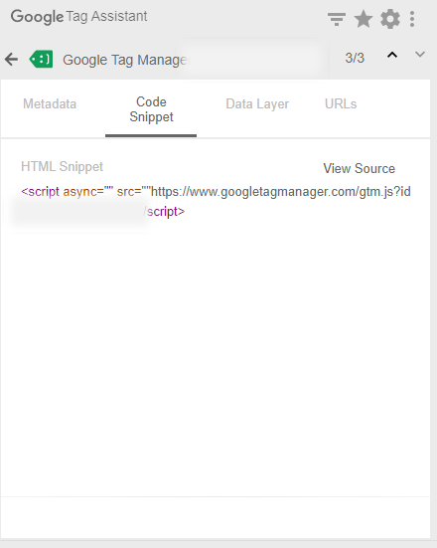Select the Code Snippet tab
The height and width of the screenshot is (548, 437).
(x=151, y=109)
